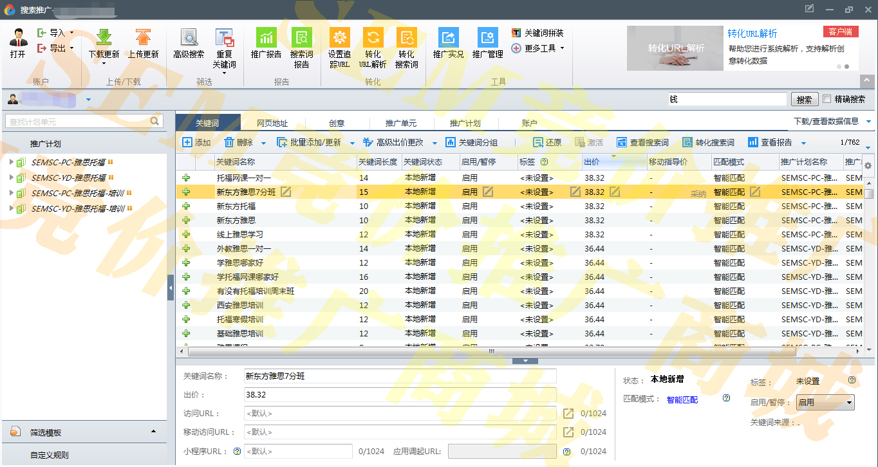The image size is (878, 467).
Task: Click 删除 delete toolbar button
Action: [238, 143]
